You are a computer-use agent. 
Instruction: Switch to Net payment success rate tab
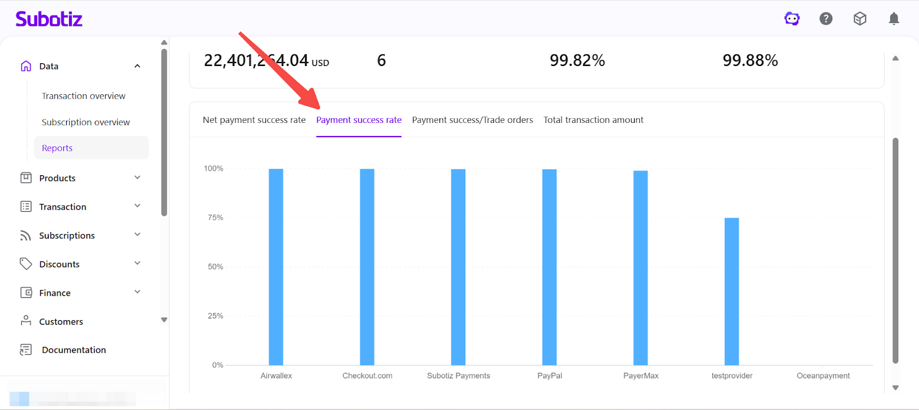[254, 120]
